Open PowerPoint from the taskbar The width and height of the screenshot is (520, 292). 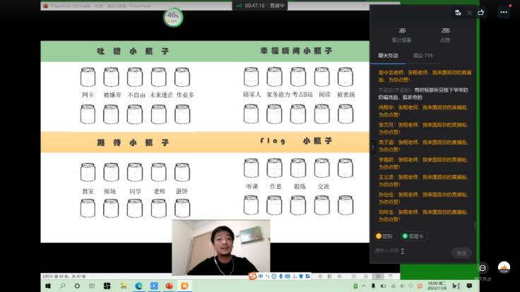170,286
